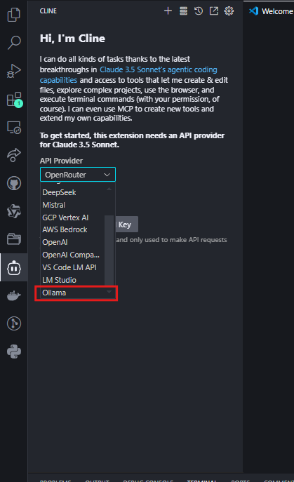
Task: Click the dropdown list scrollbar
Action: coord(109,250)
